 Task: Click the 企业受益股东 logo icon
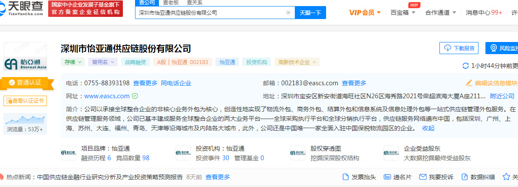pyautogui.click(x=391, y=153)
